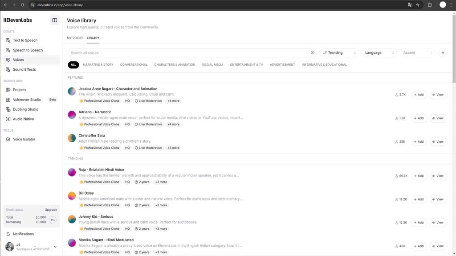View Jessica Anne Bogart voice
The width and height of the screenshot is (456, 256).
(x=438, y=95)
